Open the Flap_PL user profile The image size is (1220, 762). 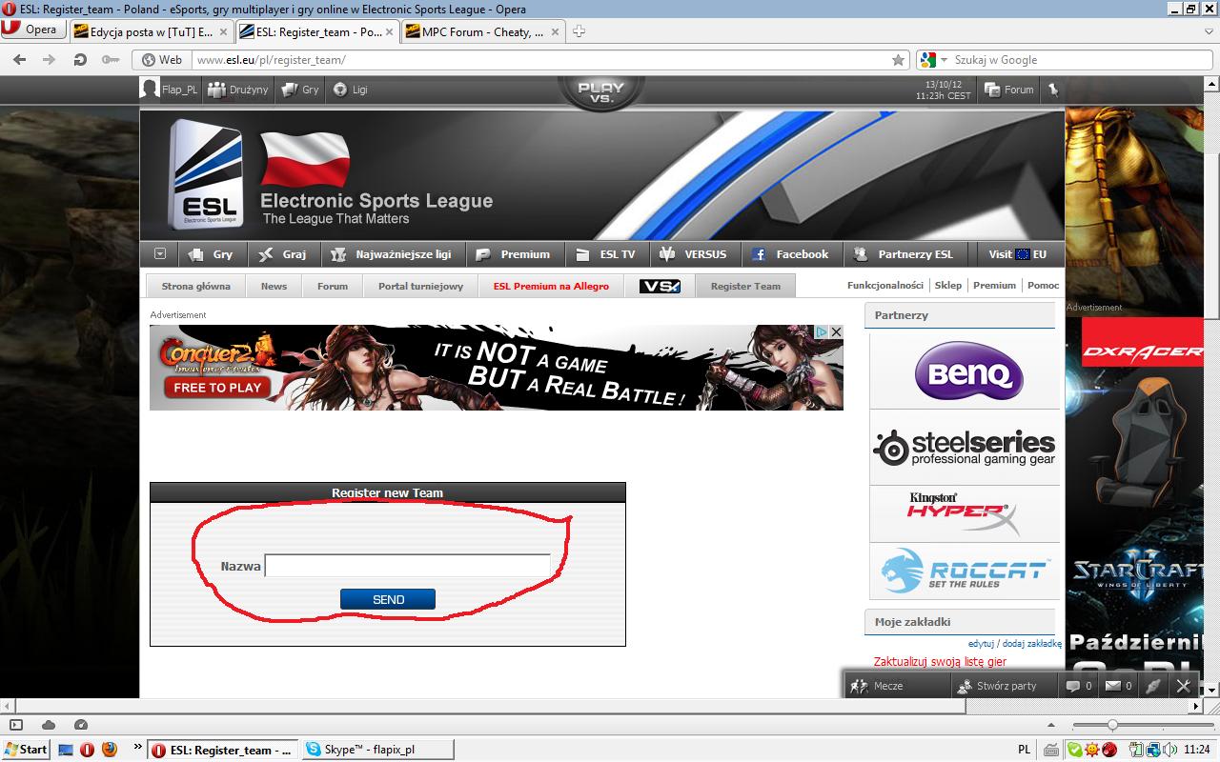point(170,90)
